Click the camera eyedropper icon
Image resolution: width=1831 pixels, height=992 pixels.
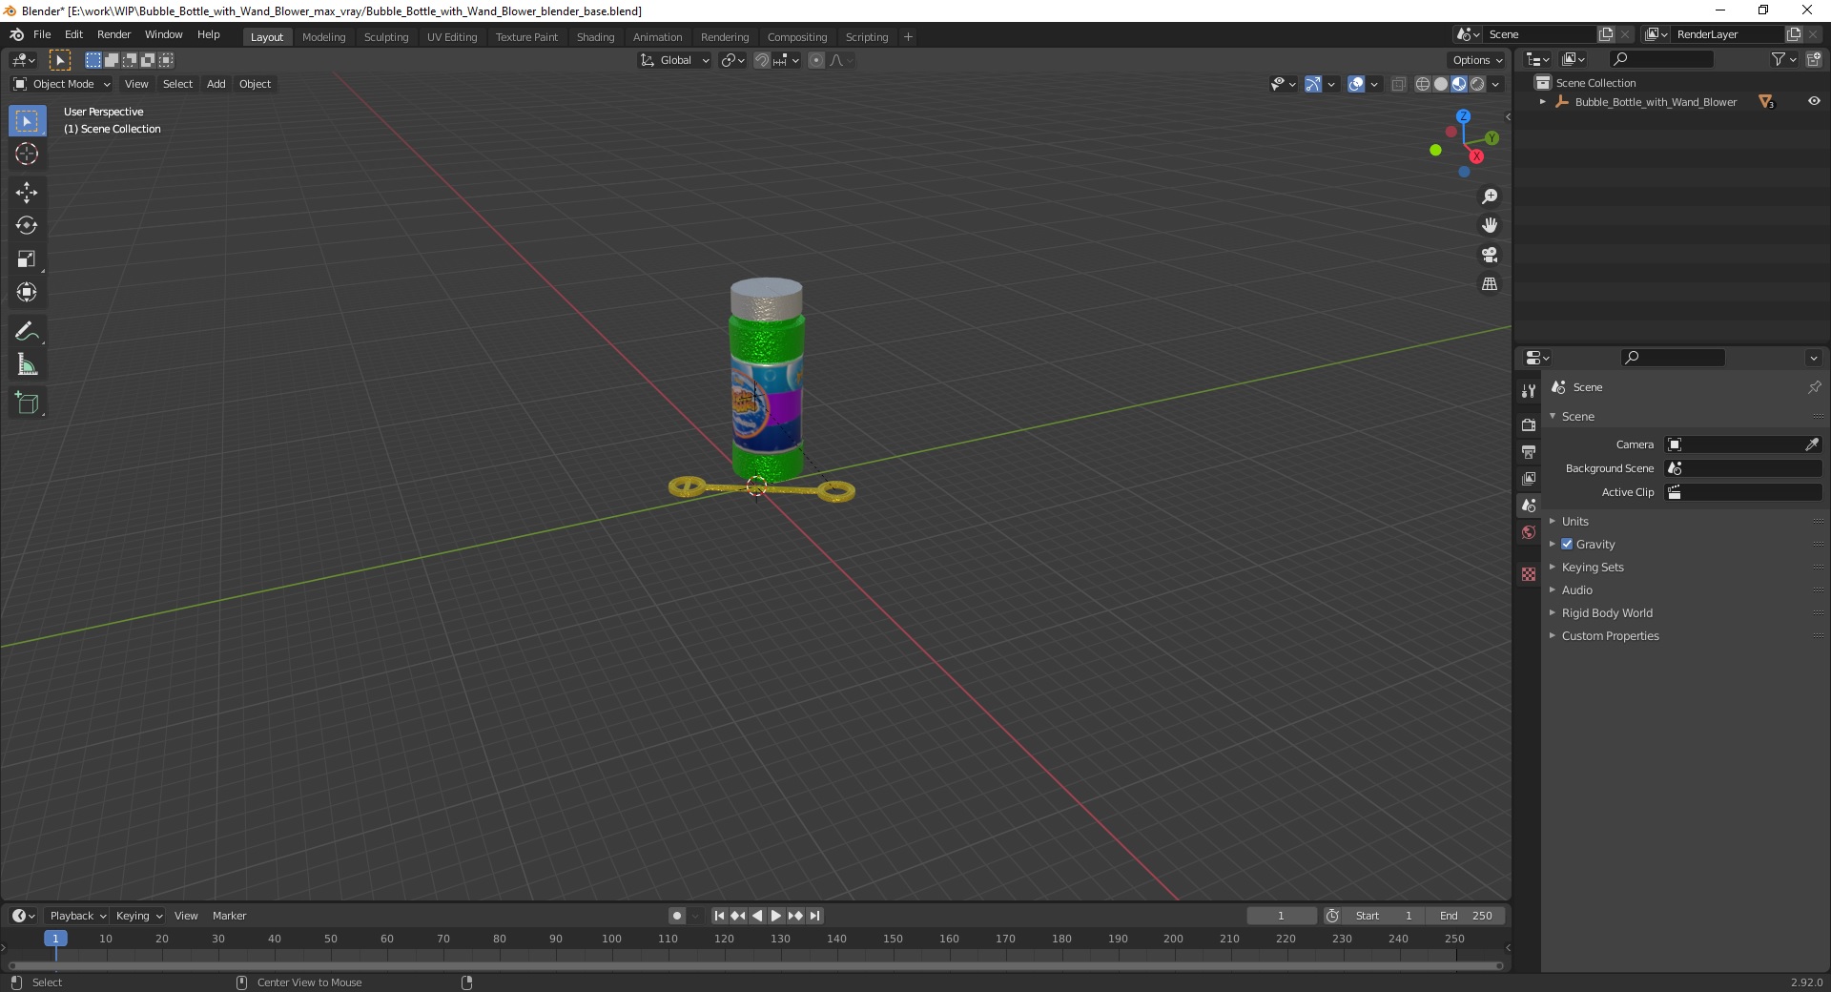click(x=1811, y=444)
